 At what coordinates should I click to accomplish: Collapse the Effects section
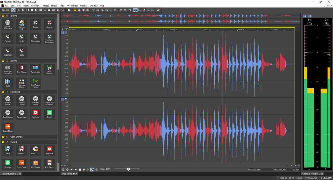pos(3,16)
